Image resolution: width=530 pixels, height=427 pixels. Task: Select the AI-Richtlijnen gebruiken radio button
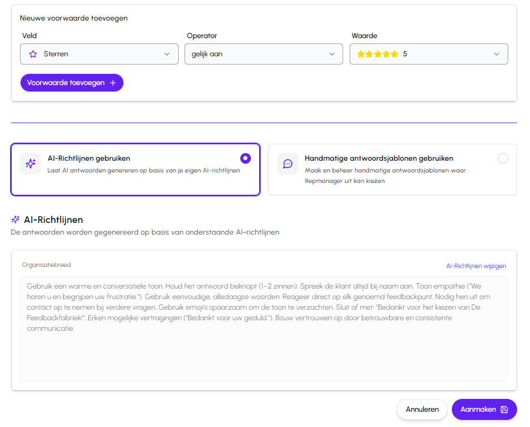click(246, 158)
